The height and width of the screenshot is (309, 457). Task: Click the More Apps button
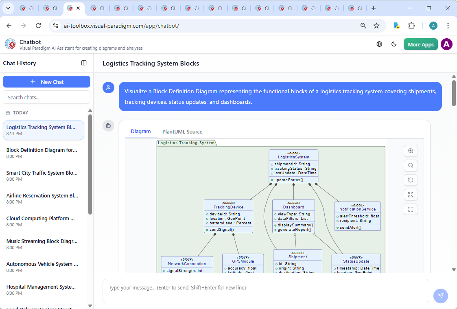click(421, 44)
